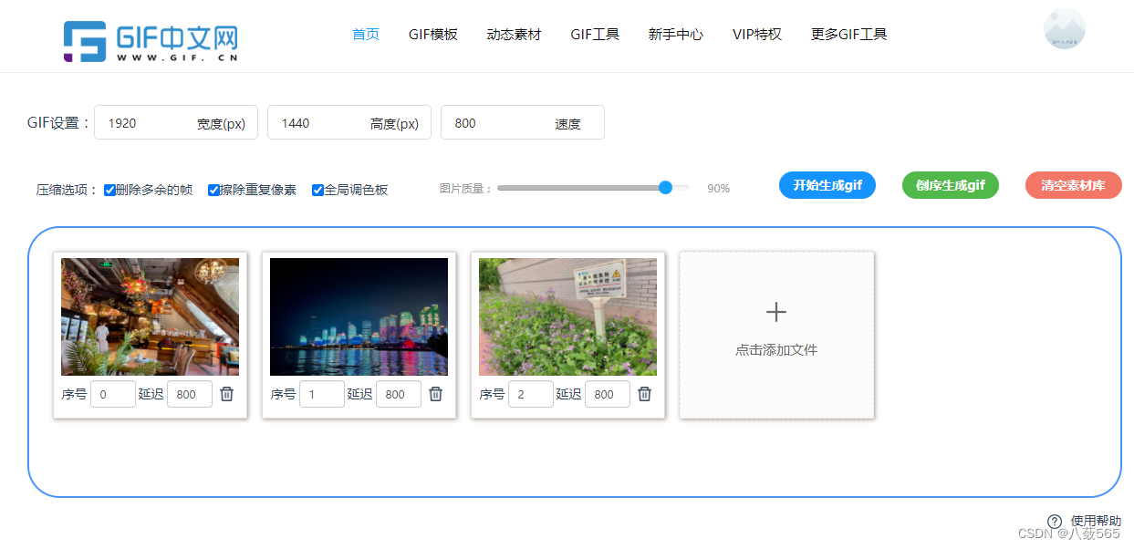Image resolution: width=1134 pixels, height=549 pixels.
Task: Click the 延迟 field of frame 1
Action: (x=399, y=394)
